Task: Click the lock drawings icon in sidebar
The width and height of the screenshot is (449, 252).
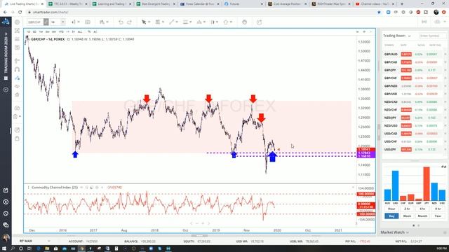Action: click(17, 139)
